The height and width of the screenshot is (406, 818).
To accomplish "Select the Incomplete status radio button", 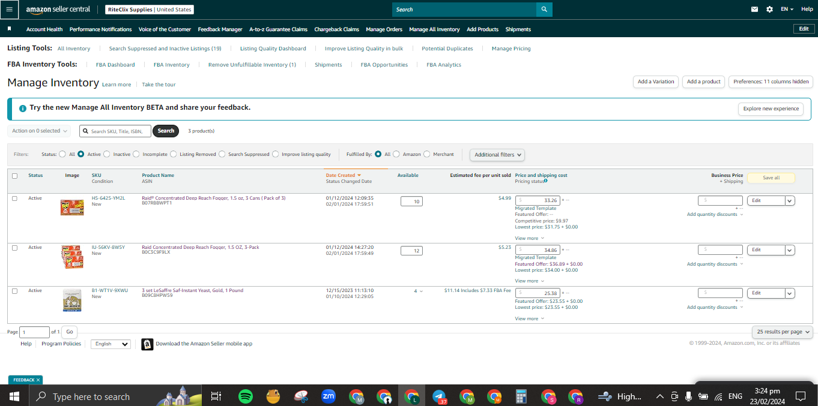I will point(136,154).
